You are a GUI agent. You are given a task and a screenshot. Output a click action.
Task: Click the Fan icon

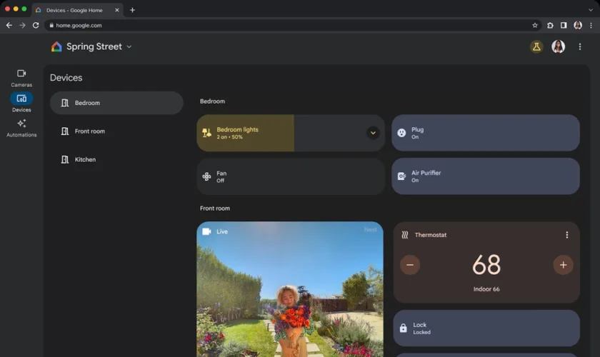tap(206, 176)
